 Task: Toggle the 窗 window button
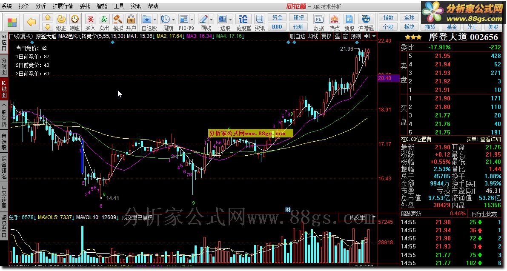click(x=345, y=36)
